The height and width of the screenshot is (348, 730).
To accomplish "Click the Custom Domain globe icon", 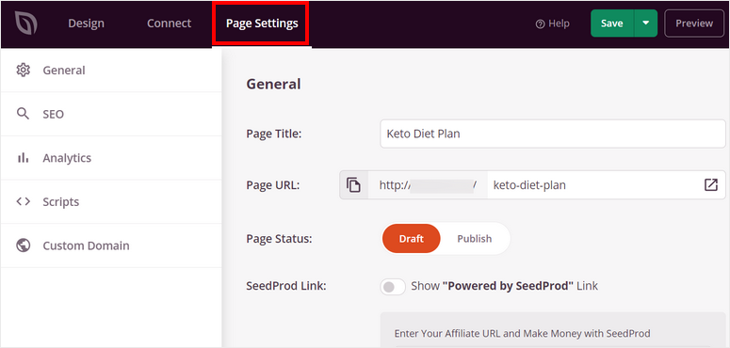I will click(23, 245).
